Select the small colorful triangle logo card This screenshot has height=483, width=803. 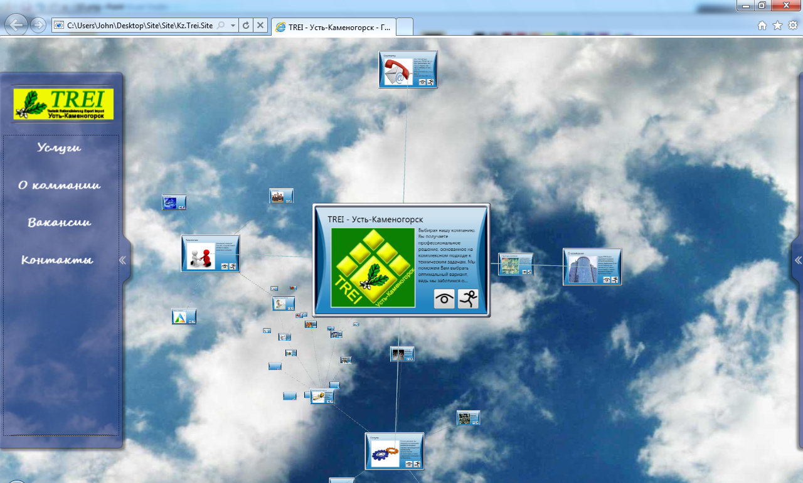(x=184, y=316)
